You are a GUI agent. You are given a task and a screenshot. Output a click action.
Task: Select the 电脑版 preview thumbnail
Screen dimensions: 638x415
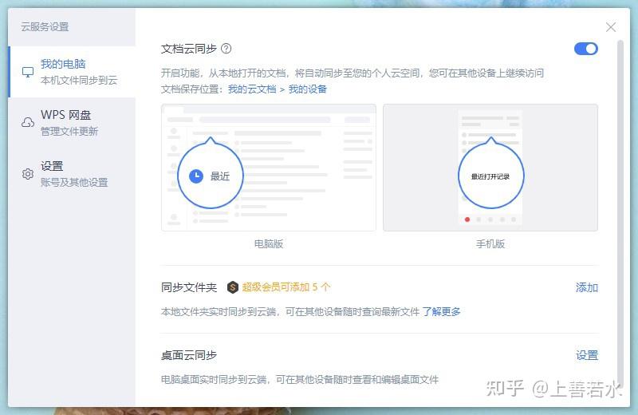pyautogui.click(x=269, y=168)
